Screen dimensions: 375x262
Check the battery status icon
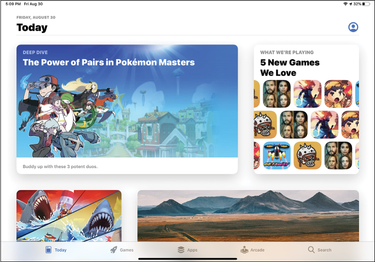click(x=366, y=4)
